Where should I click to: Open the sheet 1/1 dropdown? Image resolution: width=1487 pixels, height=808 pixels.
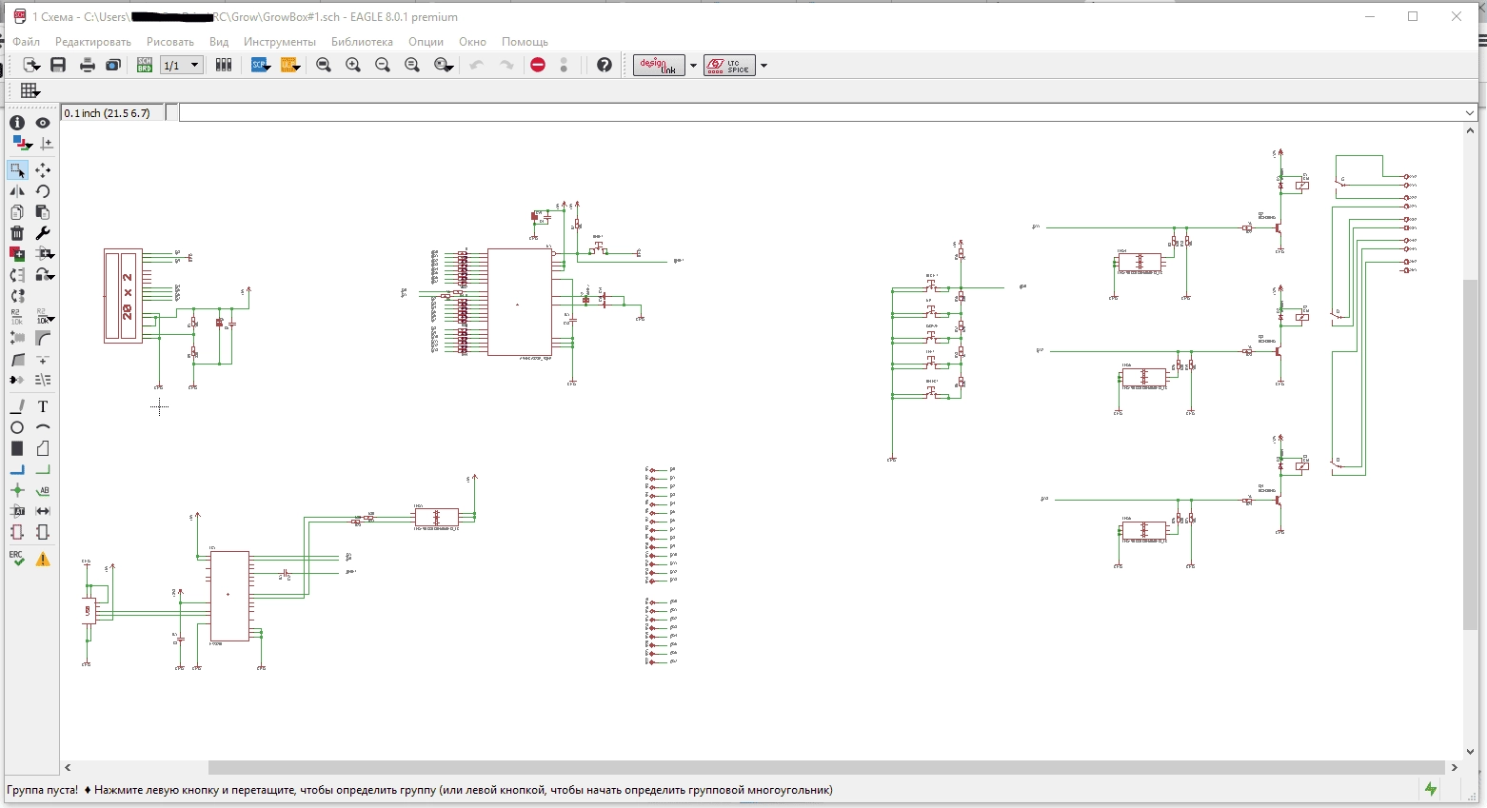click(182, 65)
